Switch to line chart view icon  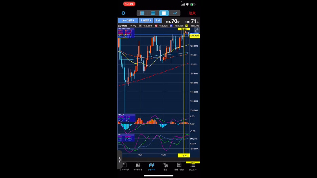click(175, 13)
